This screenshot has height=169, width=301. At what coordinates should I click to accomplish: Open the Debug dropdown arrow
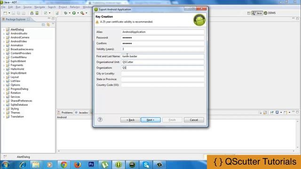pyautogui.click(x=70, y=13)
